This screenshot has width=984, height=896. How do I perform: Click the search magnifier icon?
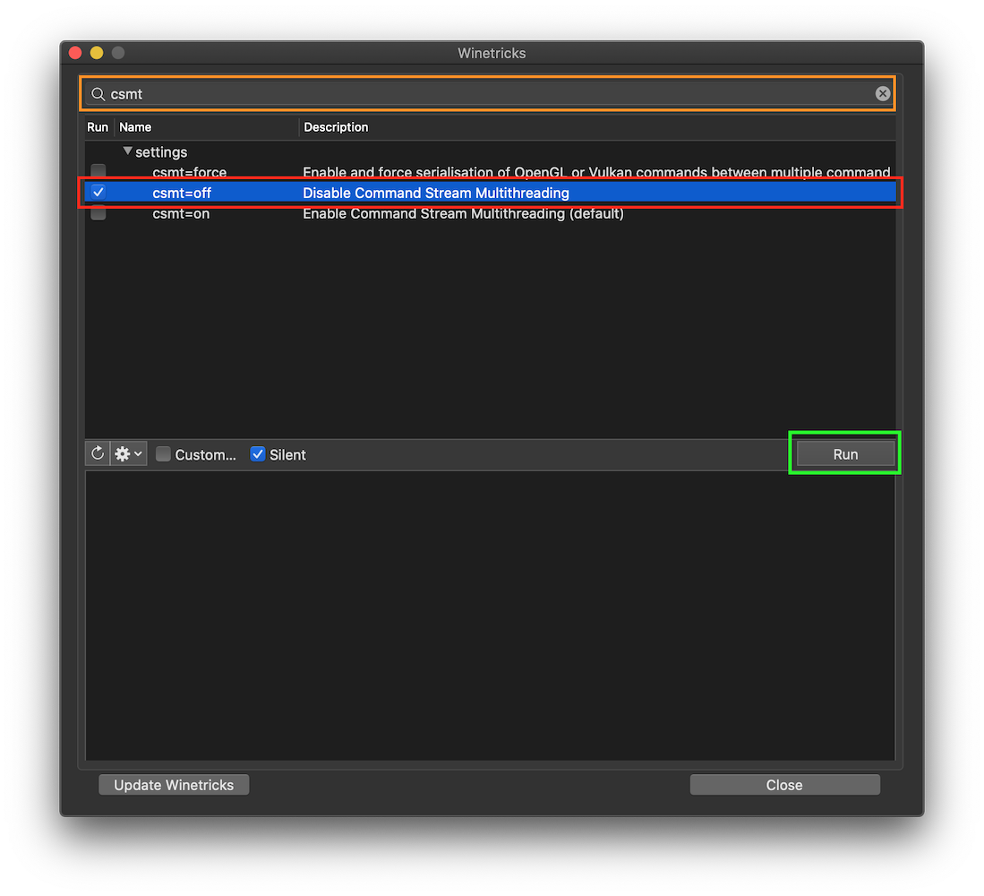click(98, 94)
